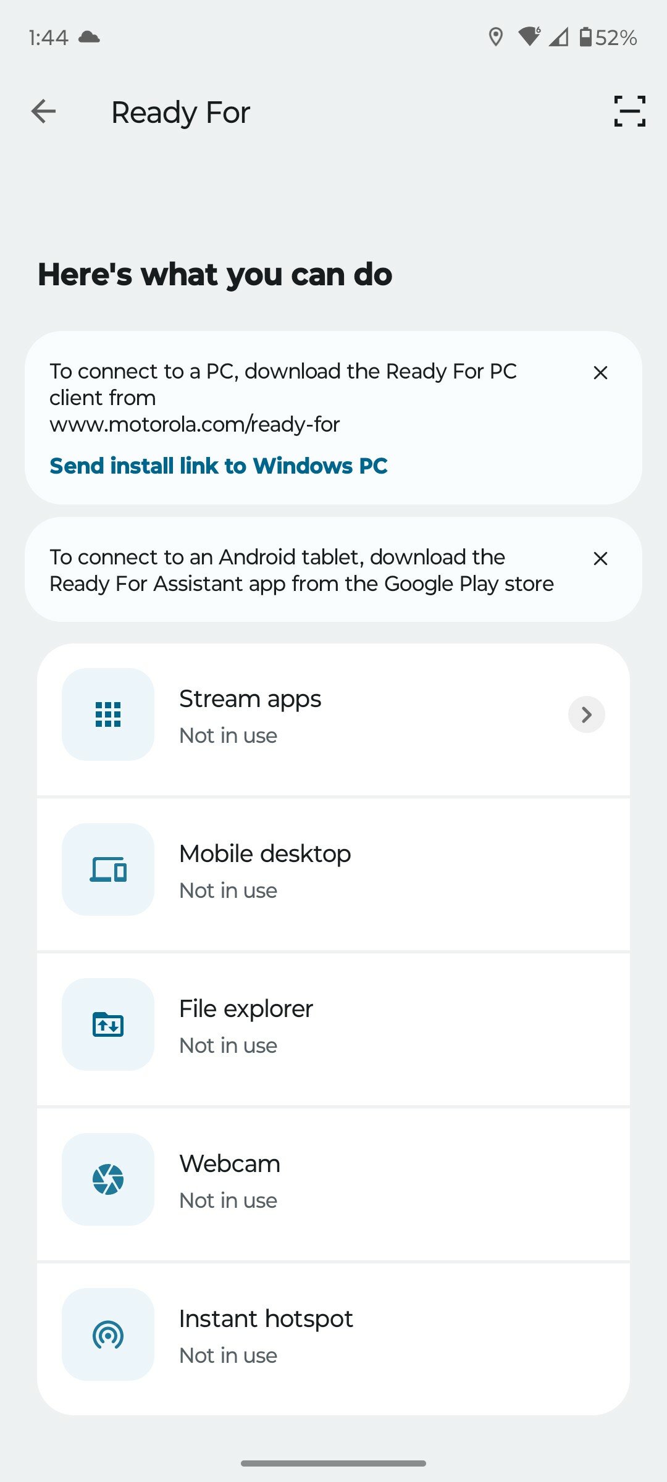Tap the Instant hotspot signal icon
The width and height of the screenshot is (667, 1482).
pos(108,1334)
